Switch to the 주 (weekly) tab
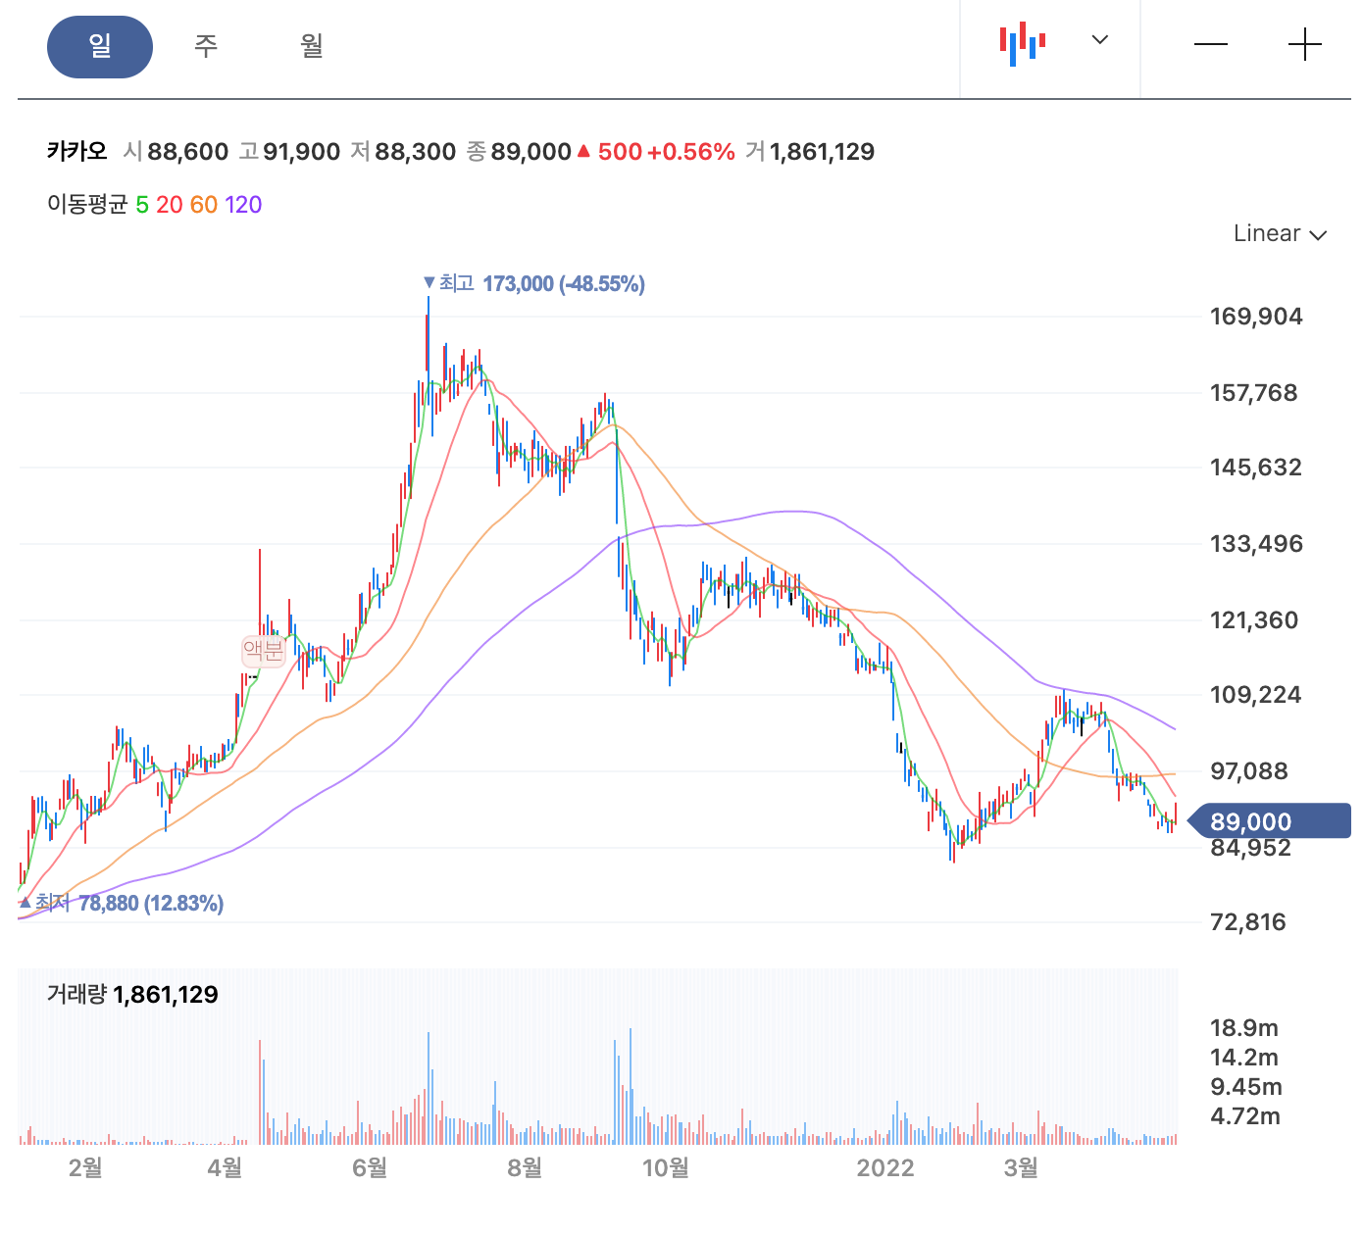This screenshot has width=1363, height=1235. (206, 46)
